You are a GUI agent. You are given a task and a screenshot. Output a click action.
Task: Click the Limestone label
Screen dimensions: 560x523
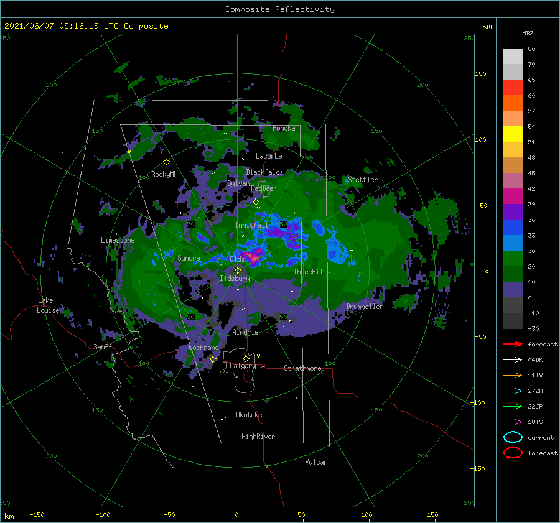pos(118,240)
